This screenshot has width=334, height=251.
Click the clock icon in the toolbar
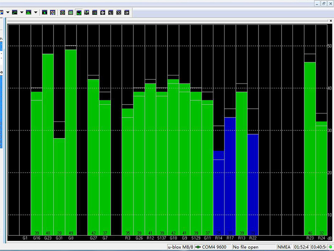click(119, 12)
